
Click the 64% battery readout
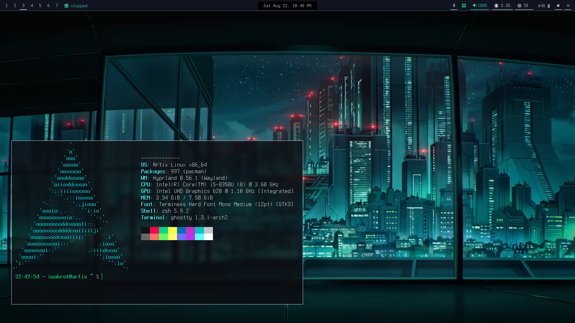[x=541, y=6]
